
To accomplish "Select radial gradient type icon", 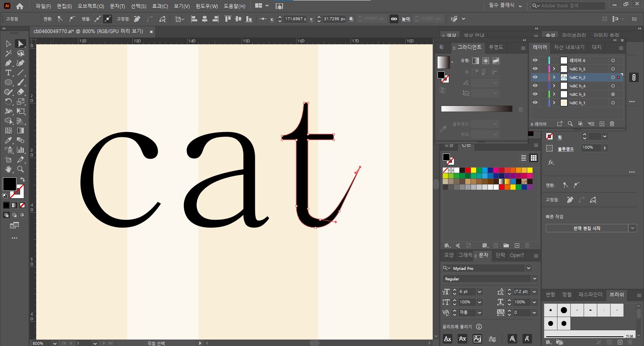I will [486, 61].
